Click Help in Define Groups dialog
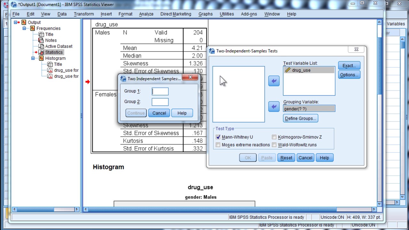The height and width of the screenshot is (230, 409). pyautogui.click(x=182, y=113)
